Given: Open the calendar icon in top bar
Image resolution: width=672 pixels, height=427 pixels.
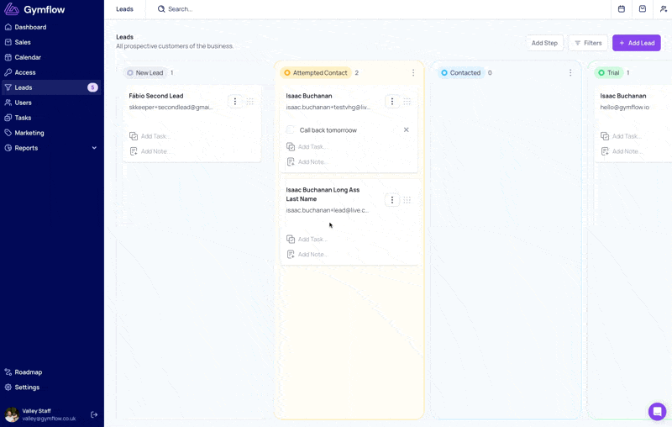Looking at the screenshot, I should (622, 9).
